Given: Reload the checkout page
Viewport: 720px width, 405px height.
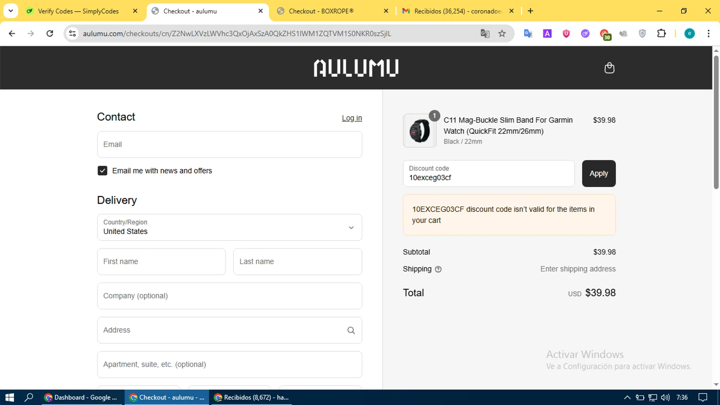Looking at the screenshot, I should pos(49,33).
